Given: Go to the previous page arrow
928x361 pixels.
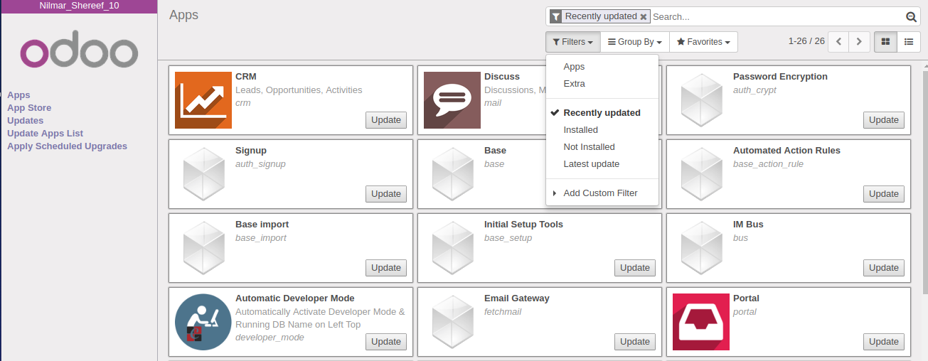Looking at the screenshot, I should tap(839, 42).
